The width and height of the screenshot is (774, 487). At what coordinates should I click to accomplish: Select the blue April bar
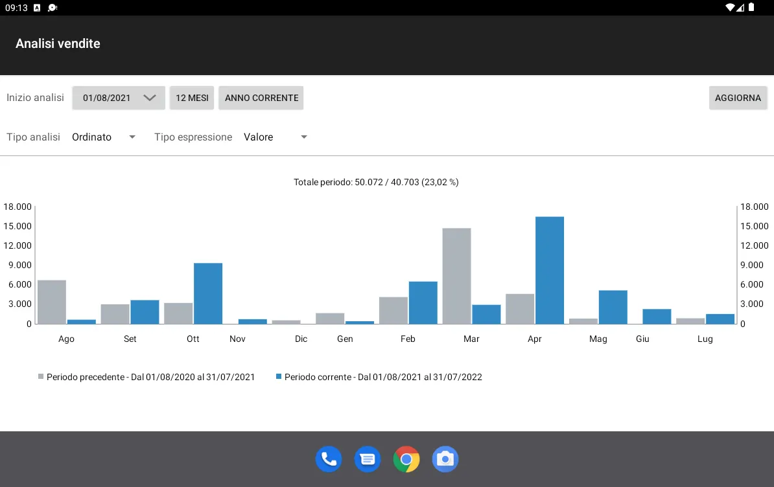549,270
